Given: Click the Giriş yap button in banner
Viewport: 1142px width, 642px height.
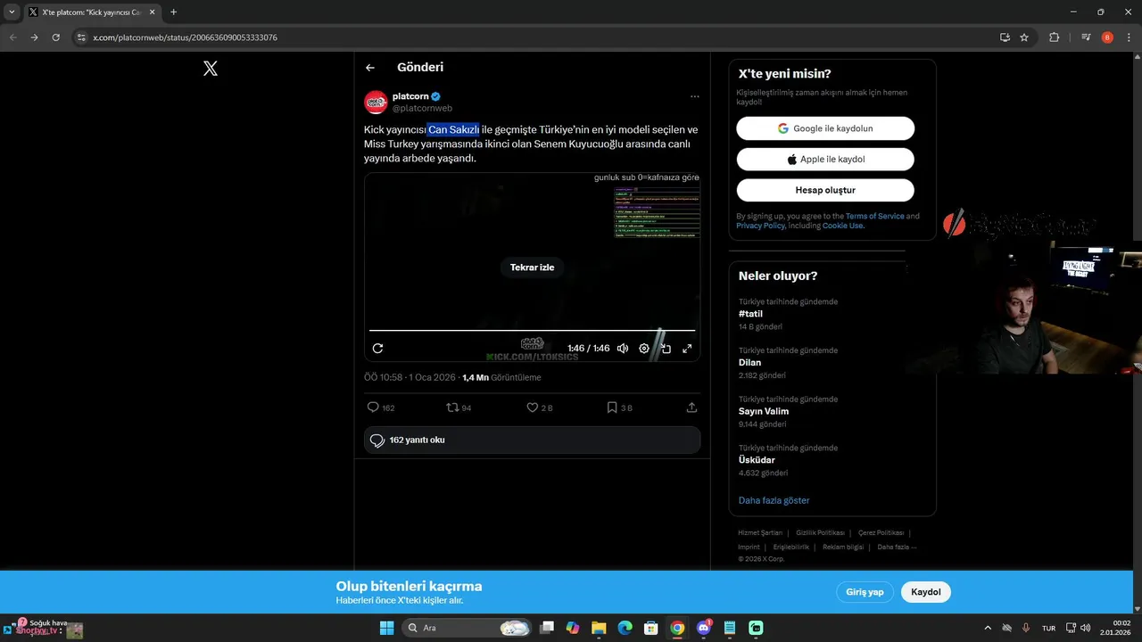Looking at the screenshot, I should click(x=865, y=592).
